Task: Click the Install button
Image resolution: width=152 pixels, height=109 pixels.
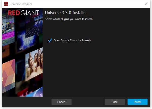Action: click(x=138, y=102)
